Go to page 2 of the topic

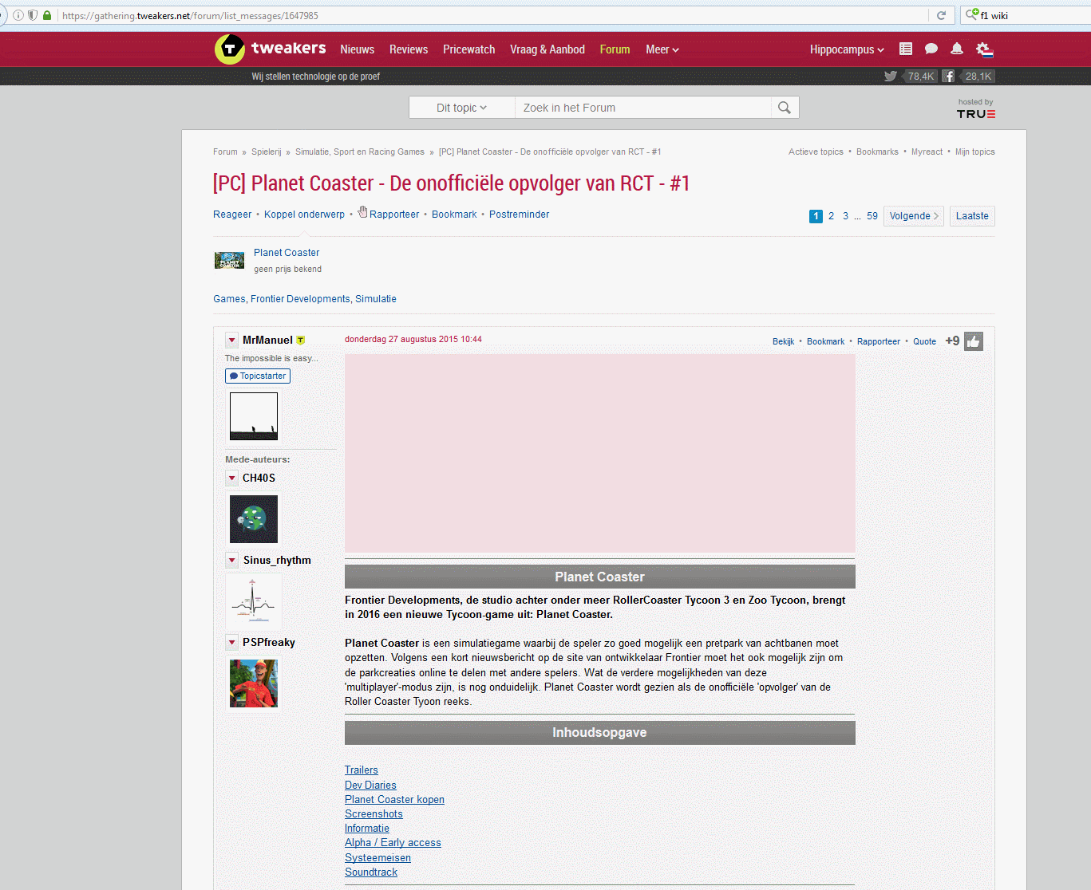831,216
